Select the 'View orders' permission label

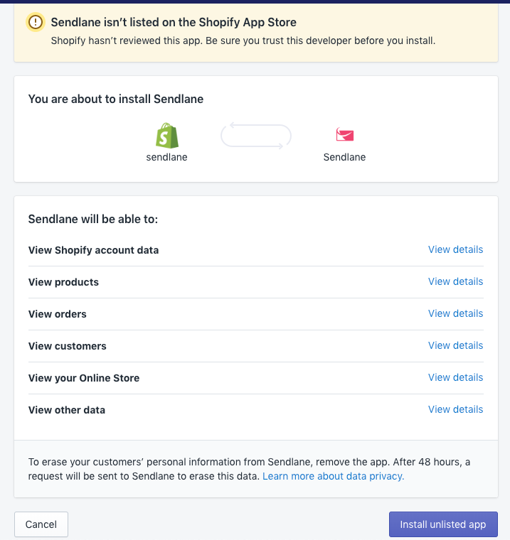pos(58,314)
